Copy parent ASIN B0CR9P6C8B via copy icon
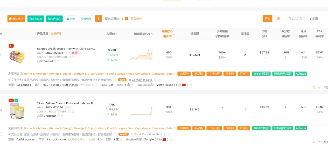This screenshot has height=149, width=328. (x=70, y=57)
